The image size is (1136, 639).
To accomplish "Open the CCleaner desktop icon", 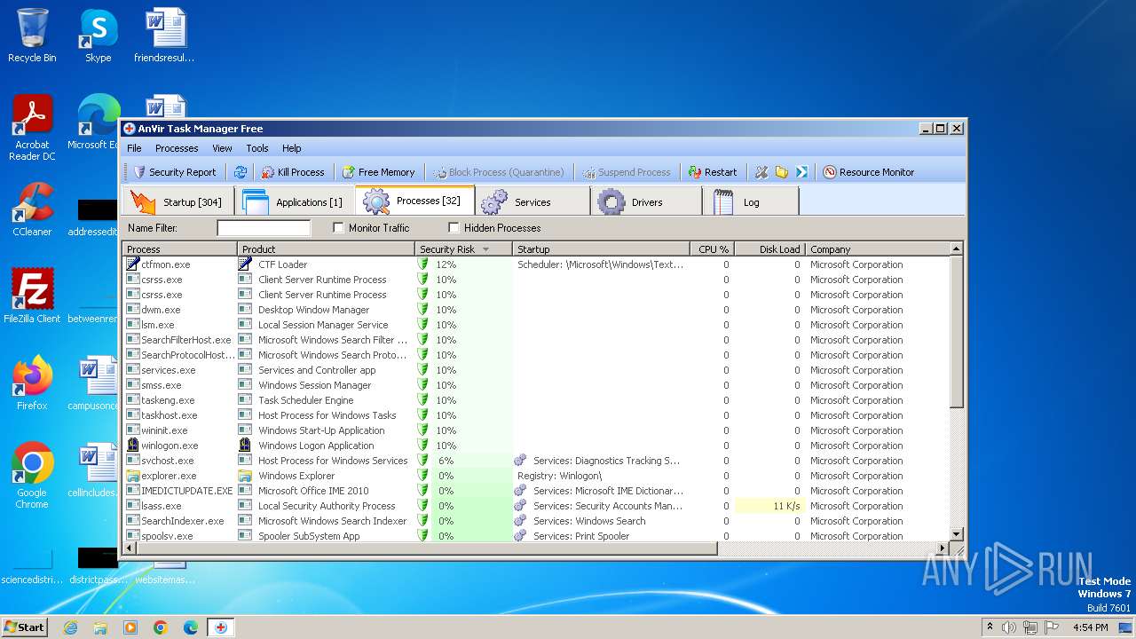I will pyautogui.click(x=32, y=209).
